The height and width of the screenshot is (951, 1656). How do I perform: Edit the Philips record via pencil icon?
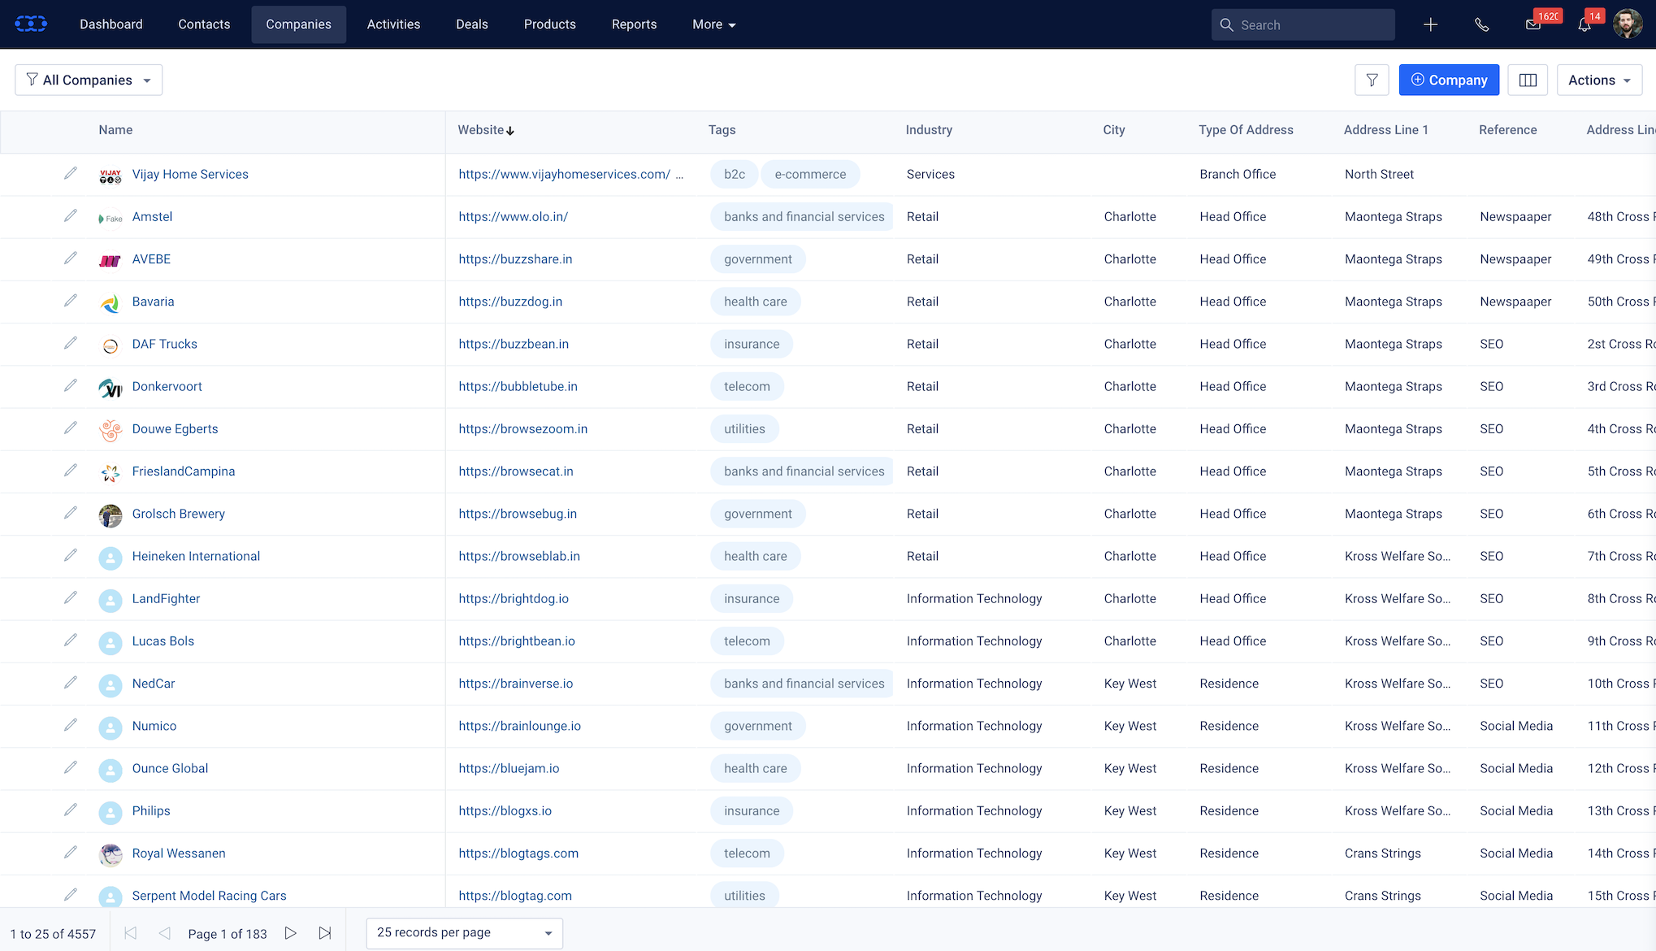click(x=71, y=810)
